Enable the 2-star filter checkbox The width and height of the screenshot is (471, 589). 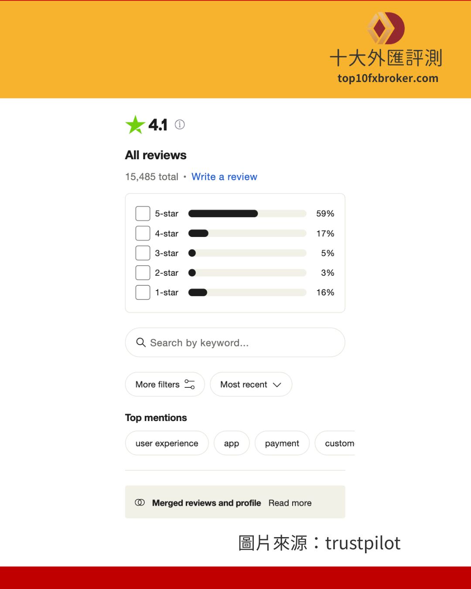pos(143,273)
